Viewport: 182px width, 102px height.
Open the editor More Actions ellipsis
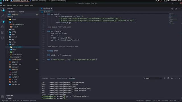coord(179,9)
